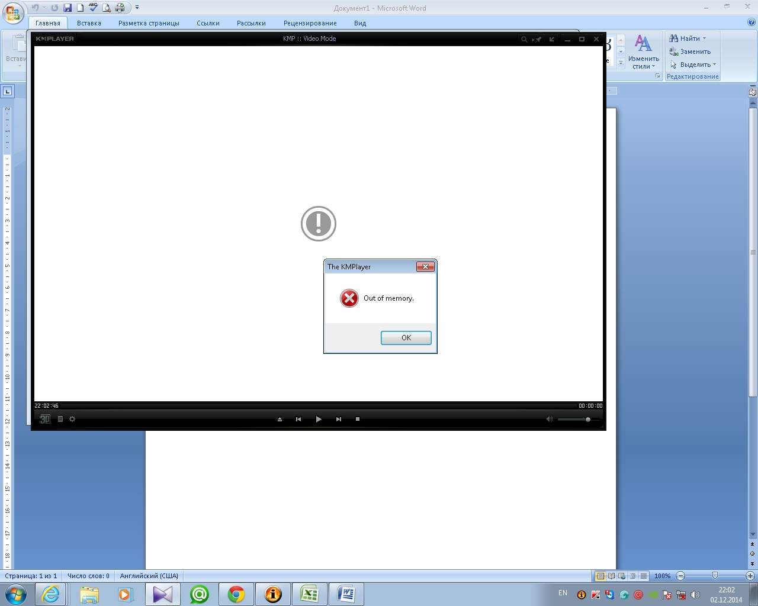The image size is (758, 606).
Task: Click OK in the Out of memory dialog
Action: [x=406, y=338]
